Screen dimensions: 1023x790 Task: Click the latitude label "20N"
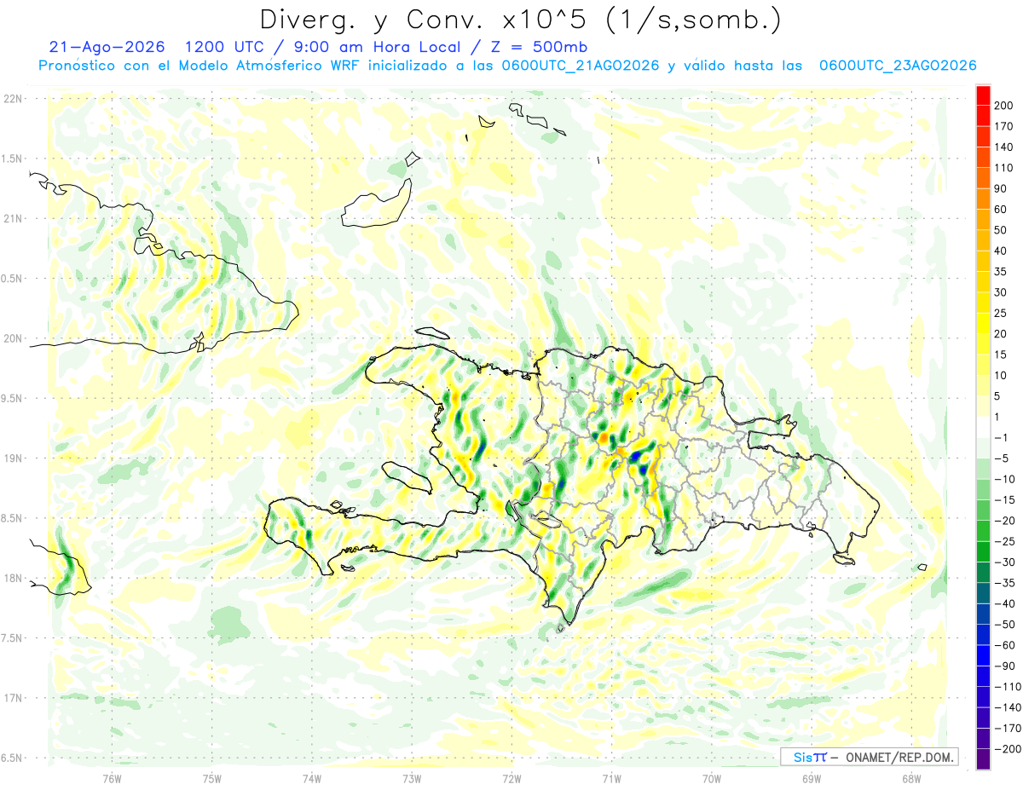12,338
